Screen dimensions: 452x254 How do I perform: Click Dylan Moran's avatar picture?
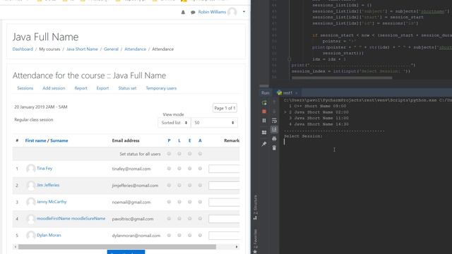point(31,235)
